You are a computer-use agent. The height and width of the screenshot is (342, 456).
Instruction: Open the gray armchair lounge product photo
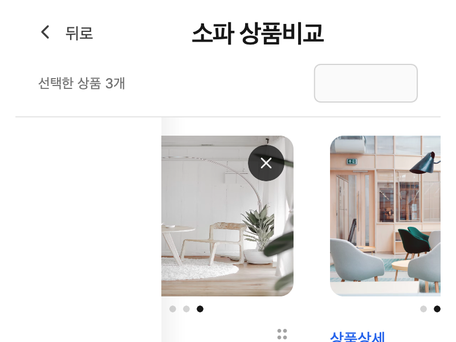click(x=385, y=216)
